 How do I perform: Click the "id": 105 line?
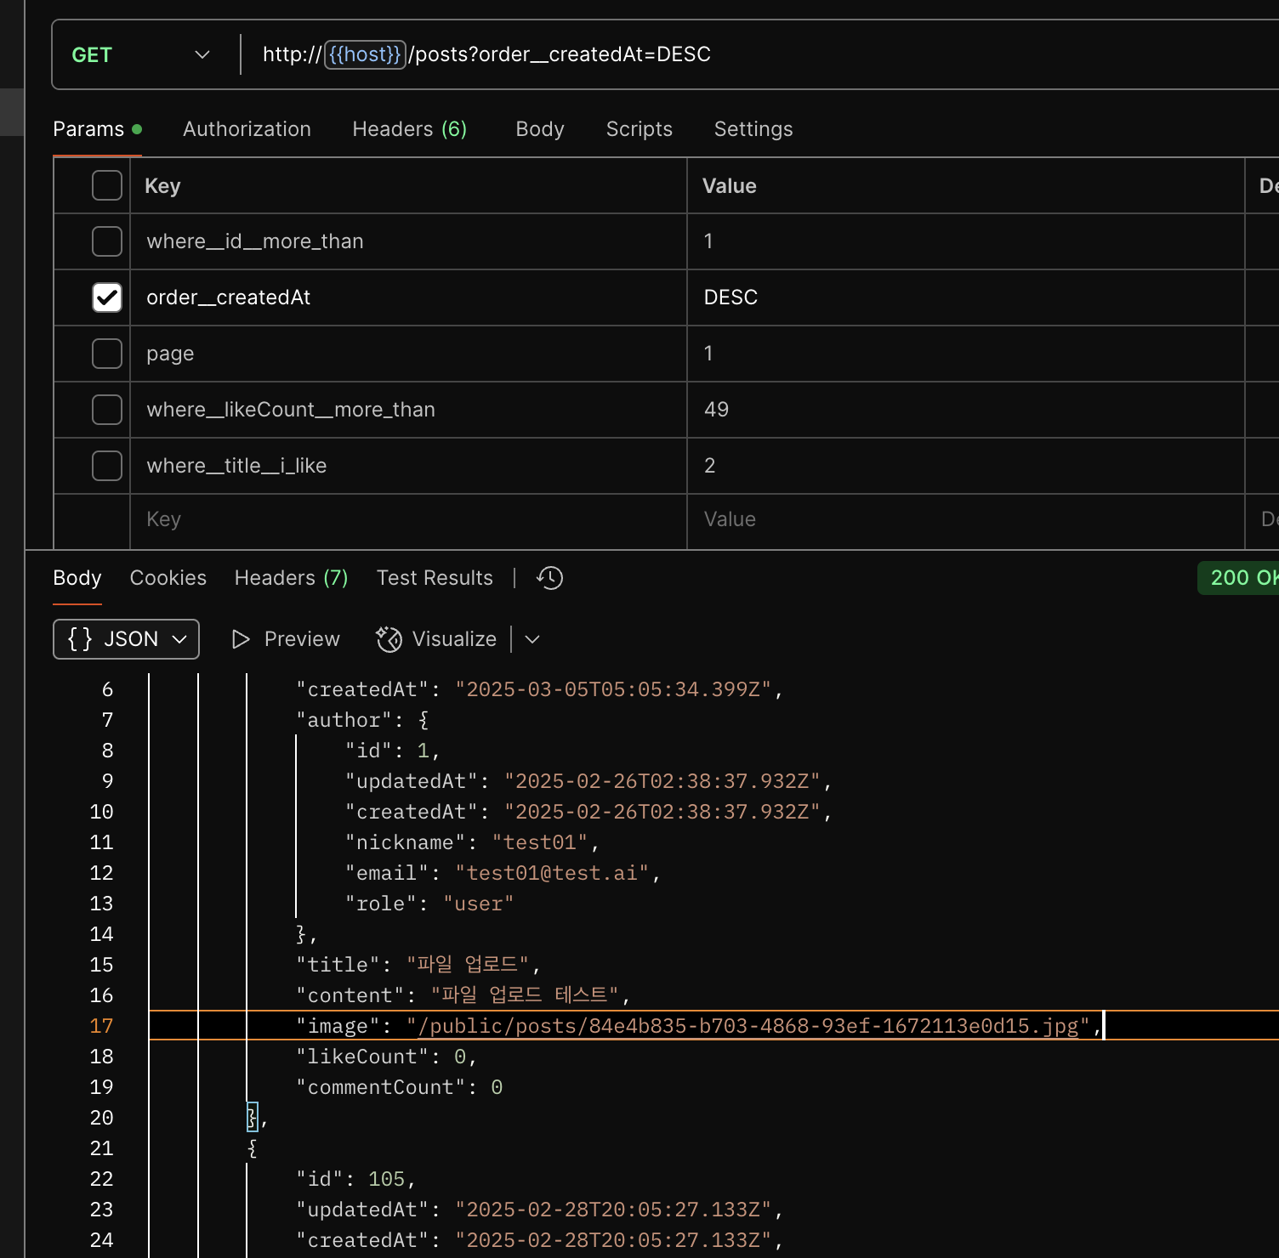[355, 1179]
